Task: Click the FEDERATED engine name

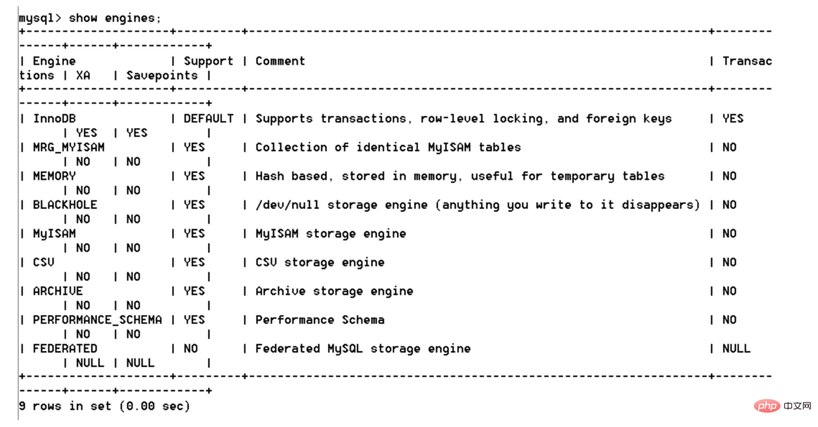Action: [x=65, y=349]
